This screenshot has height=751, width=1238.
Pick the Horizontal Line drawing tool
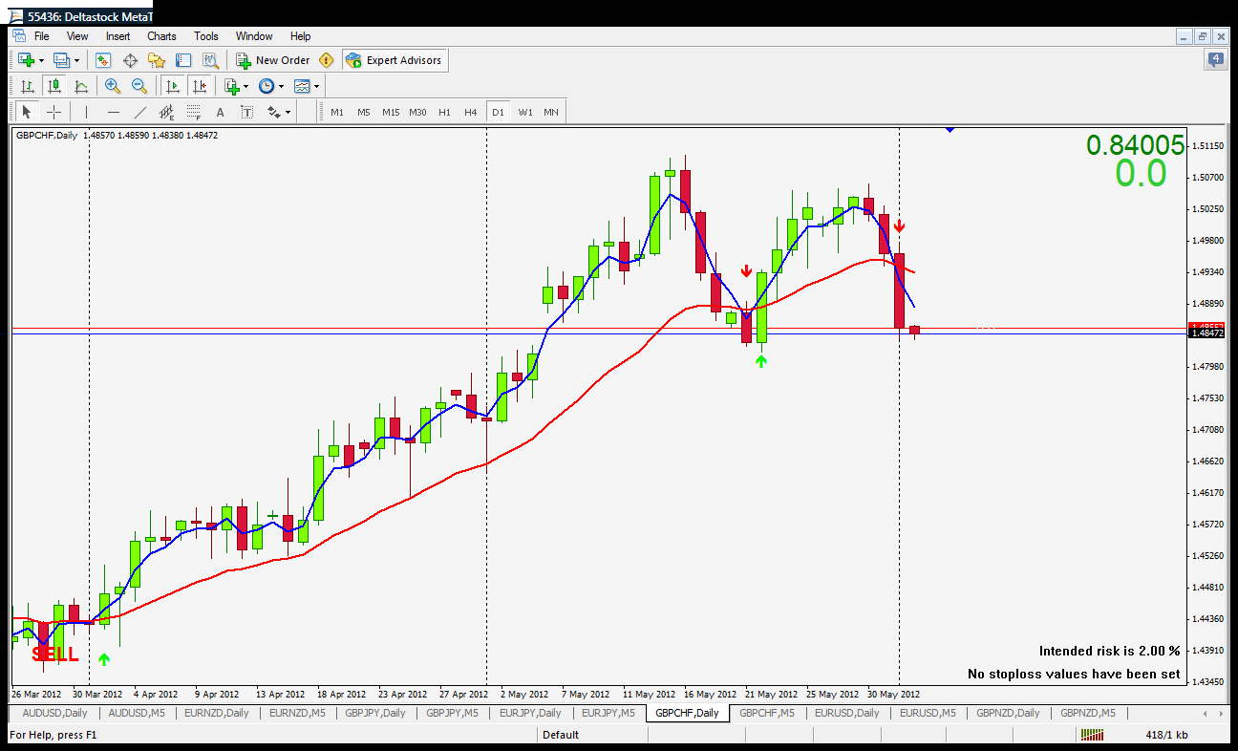pyautogui.click(x=113, y=112)
